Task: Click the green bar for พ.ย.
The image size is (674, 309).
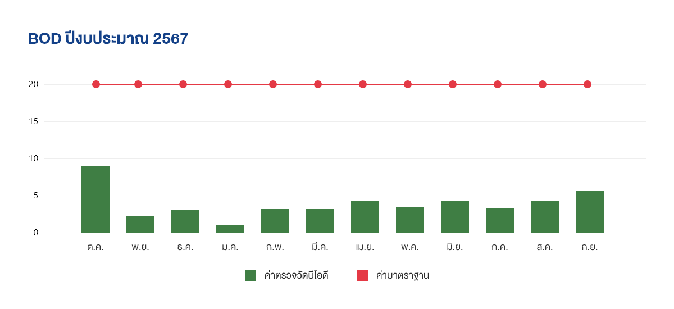Action: (x=140, y=225)
